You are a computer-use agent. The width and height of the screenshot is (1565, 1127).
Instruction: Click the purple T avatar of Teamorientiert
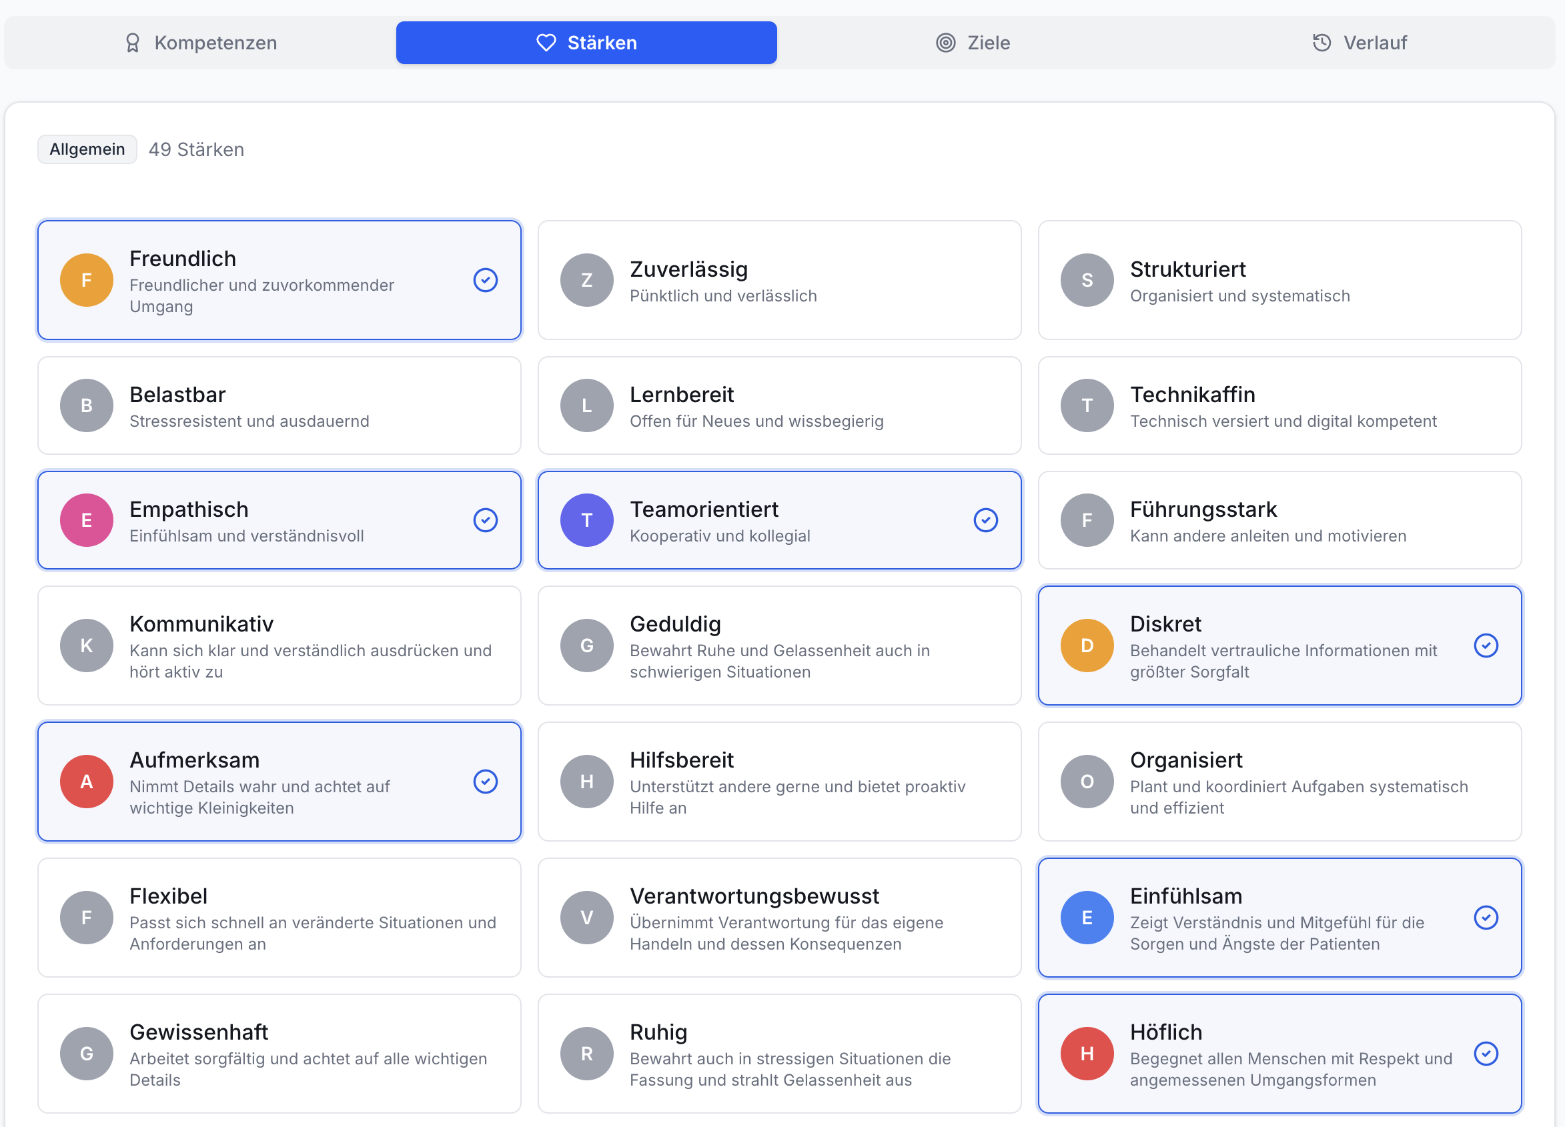tap(586, 520)
